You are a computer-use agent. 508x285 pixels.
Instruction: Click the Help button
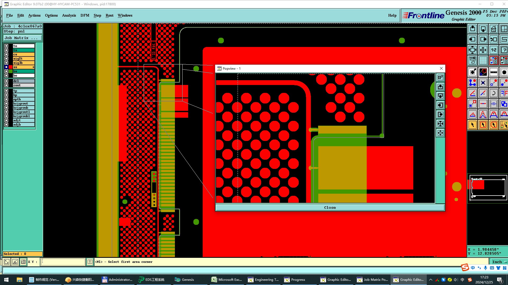click(392, 15)
